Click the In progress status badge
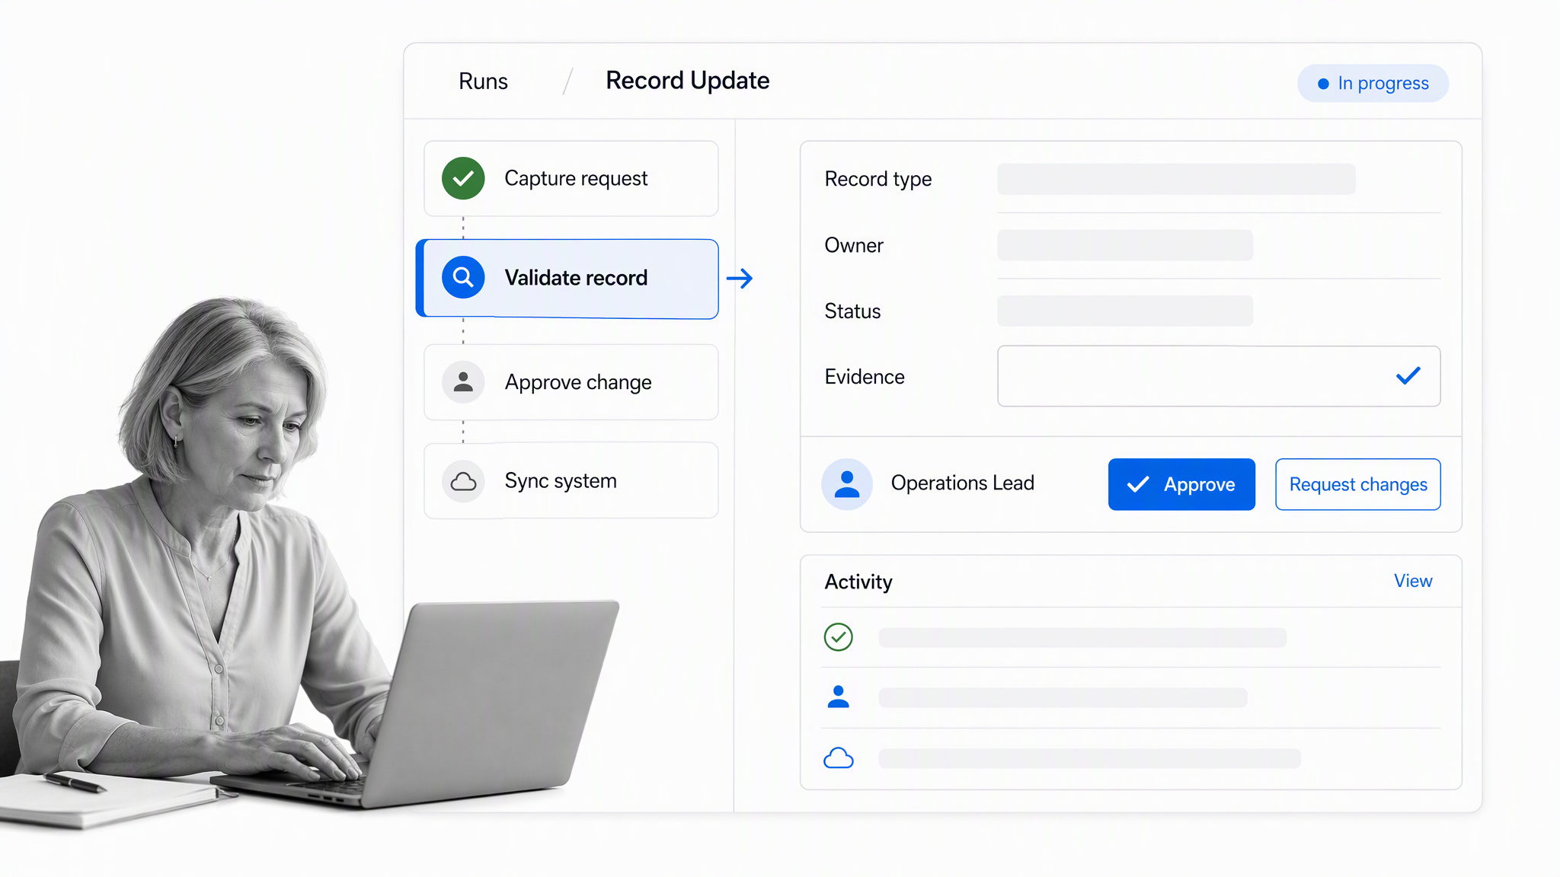This screenshot has width=1560, height=877. [1373, 83]
